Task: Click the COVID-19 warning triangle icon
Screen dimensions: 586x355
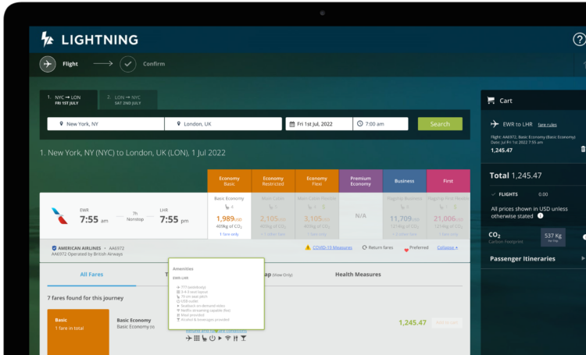Action: click(x=308, y=247)
